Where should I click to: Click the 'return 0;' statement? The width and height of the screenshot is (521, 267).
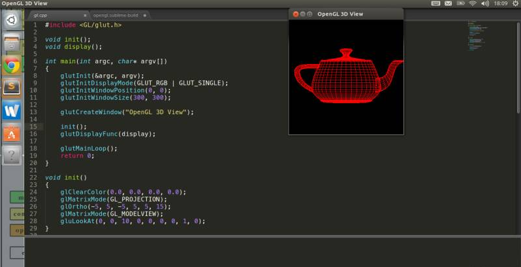(x=77, y=156)
